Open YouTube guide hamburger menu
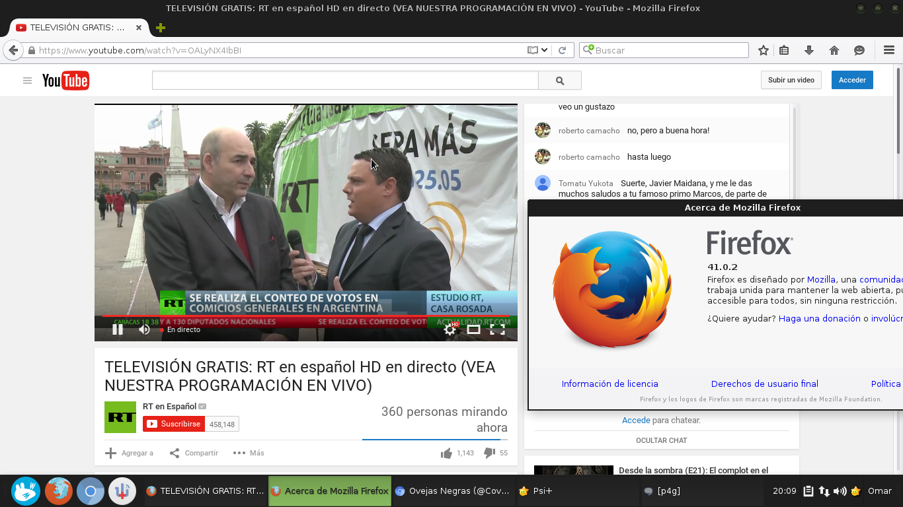903x507 pixels. click(27, 81)
